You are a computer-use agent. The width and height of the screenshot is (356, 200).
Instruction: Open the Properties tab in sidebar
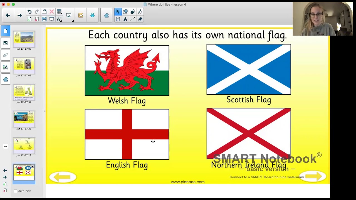tap(5, 67)
